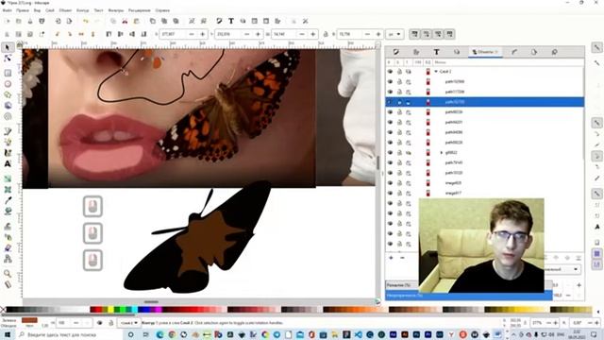The width and height of the screenshot is (604, 340).
Task: Open the units dropdown in tool controls
Action: pos(394,34)
